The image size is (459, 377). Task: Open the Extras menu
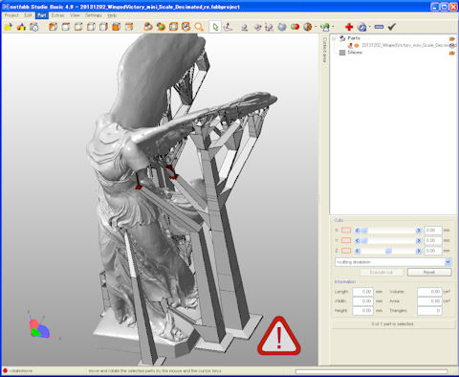coord(57,15)
